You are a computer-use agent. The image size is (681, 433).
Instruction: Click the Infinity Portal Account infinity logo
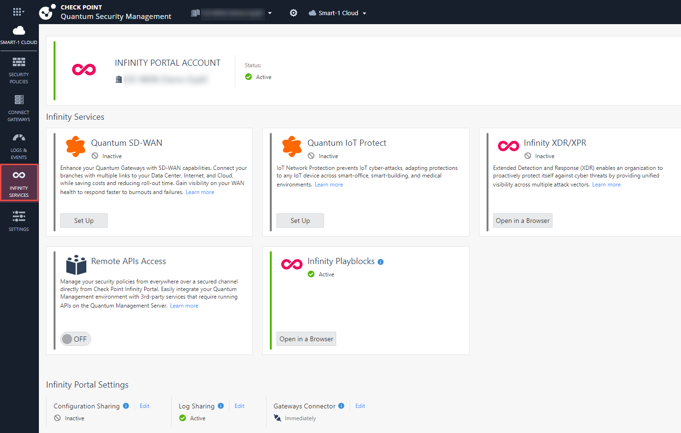tap(84, 70)
